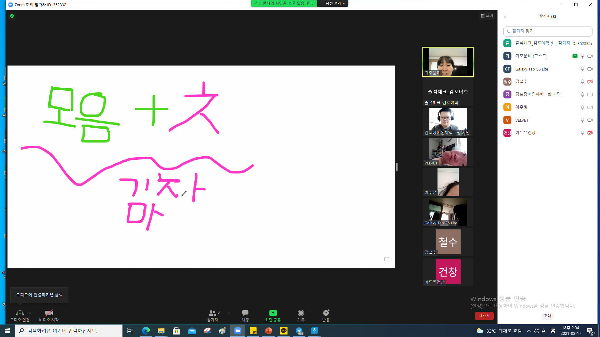Image resolution: width=600 pixels, height=337 pixels.
Task: Click the green 화면 공유 share icon
Action: coord(273,313)
